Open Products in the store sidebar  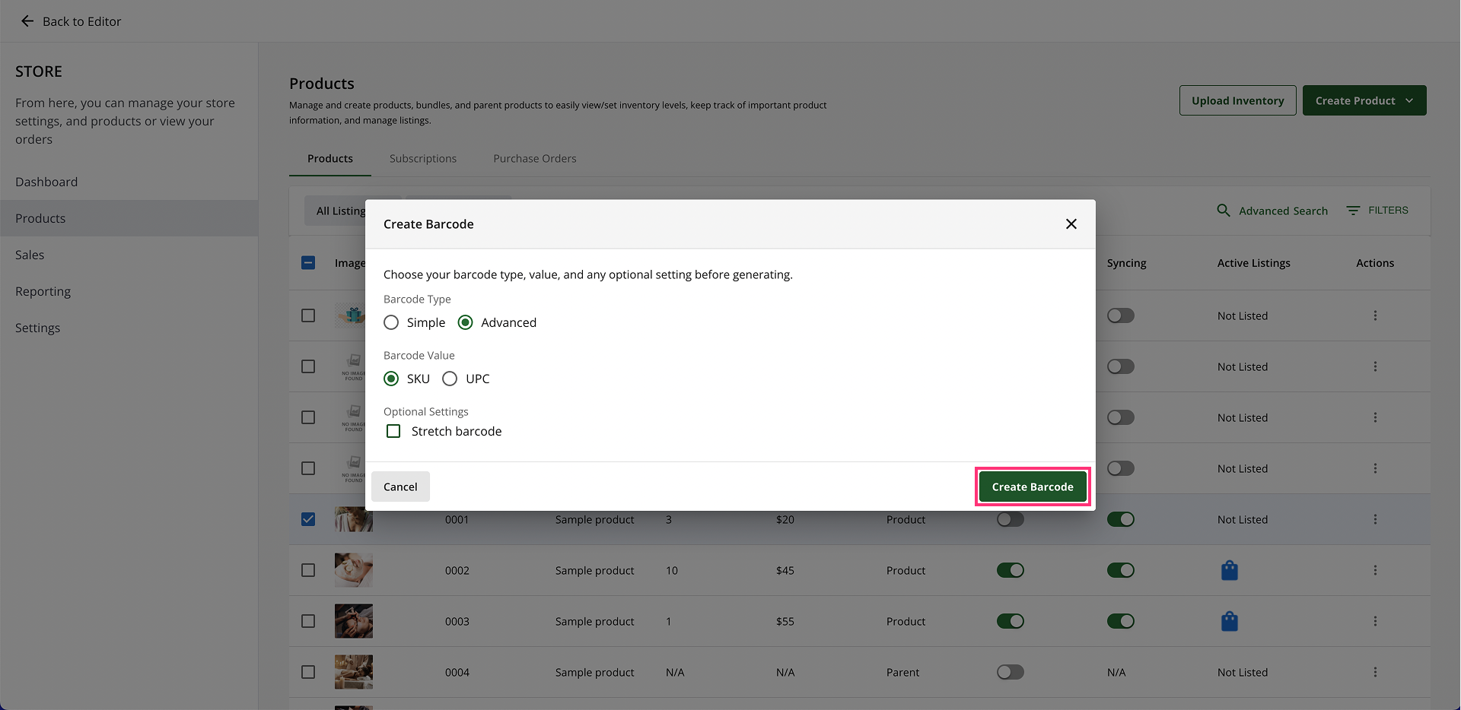(x=129, y=218)
